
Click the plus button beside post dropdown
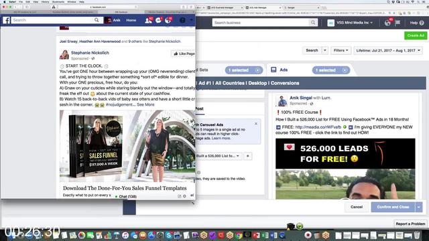(x=248, y=156)
